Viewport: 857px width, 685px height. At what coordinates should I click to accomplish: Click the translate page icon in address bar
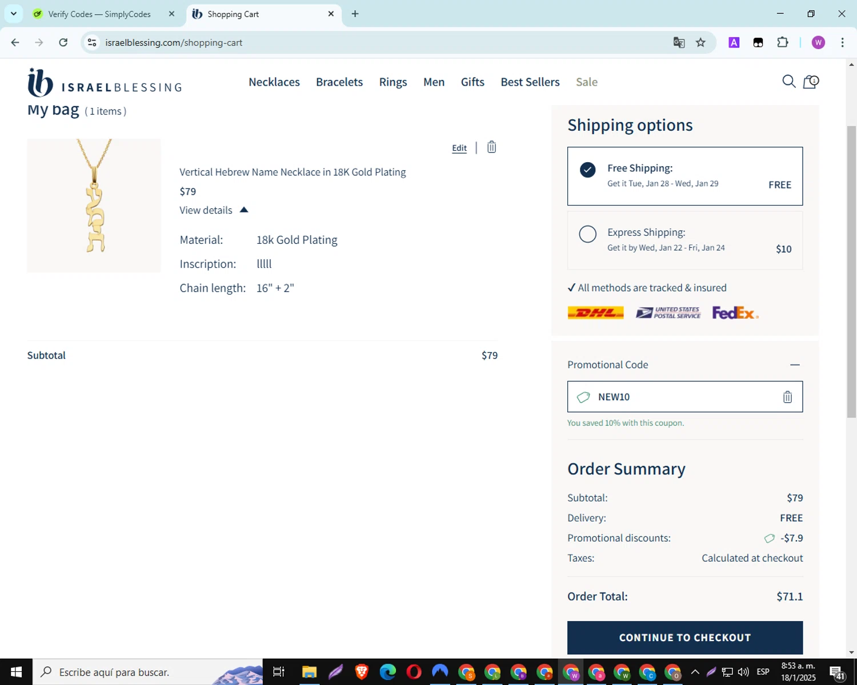(x=679, y=42)
